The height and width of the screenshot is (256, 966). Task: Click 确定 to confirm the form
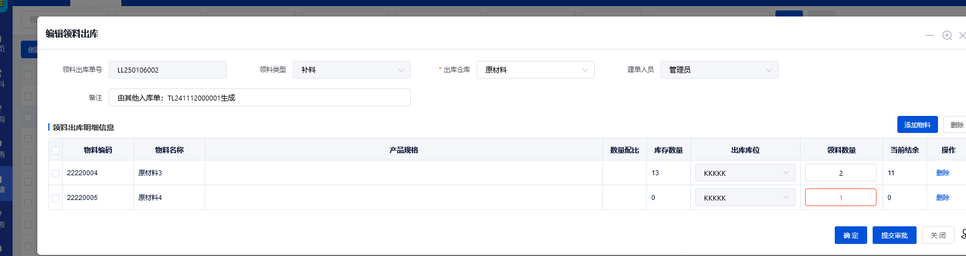(x=851, y=235)
